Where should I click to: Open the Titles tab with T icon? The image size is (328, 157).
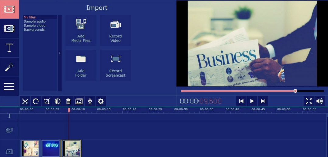9,48
